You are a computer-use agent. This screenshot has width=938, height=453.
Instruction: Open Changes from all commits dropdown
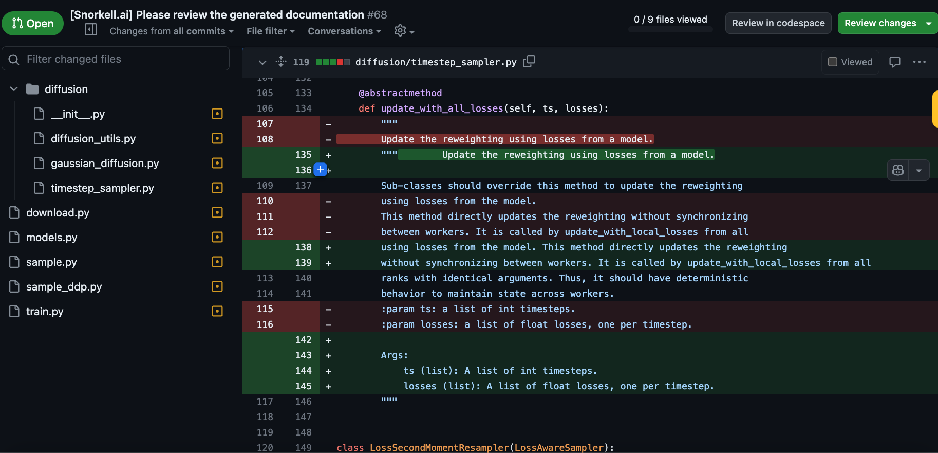pos(172,31)
